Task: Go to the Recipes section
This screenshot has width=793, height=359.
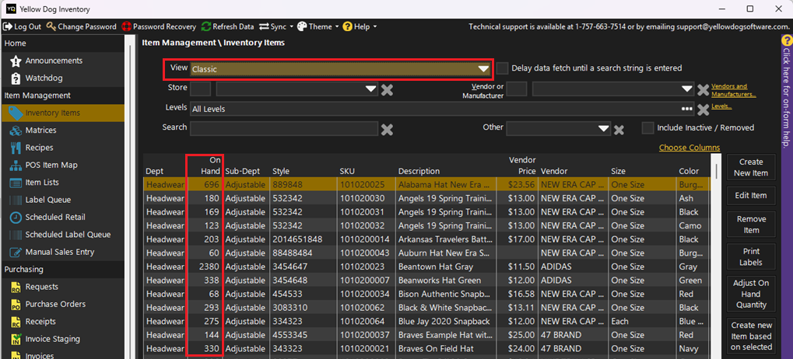Action: point(39,148)
